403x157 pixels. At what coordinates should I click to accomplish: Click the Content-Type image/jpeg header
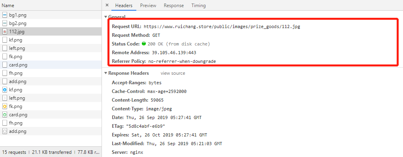[141, 109]
